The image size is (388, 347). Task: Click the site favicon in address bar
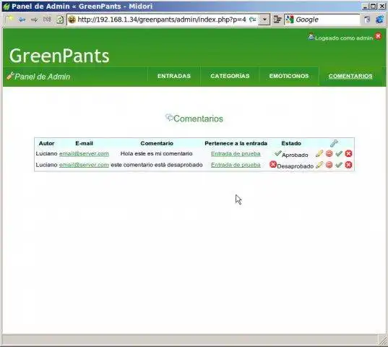pyautogui.click(x=72, y=20)
